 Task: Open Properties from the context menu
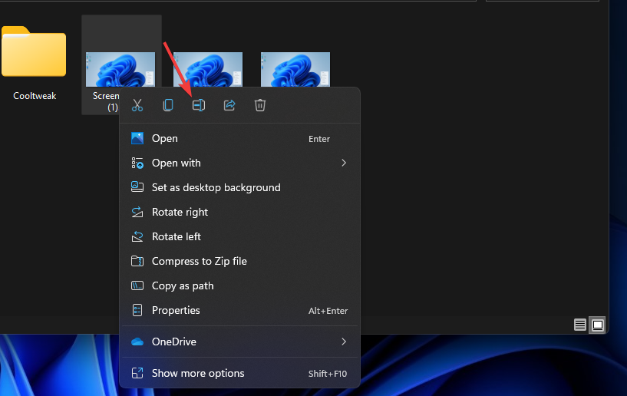(176, 310)
